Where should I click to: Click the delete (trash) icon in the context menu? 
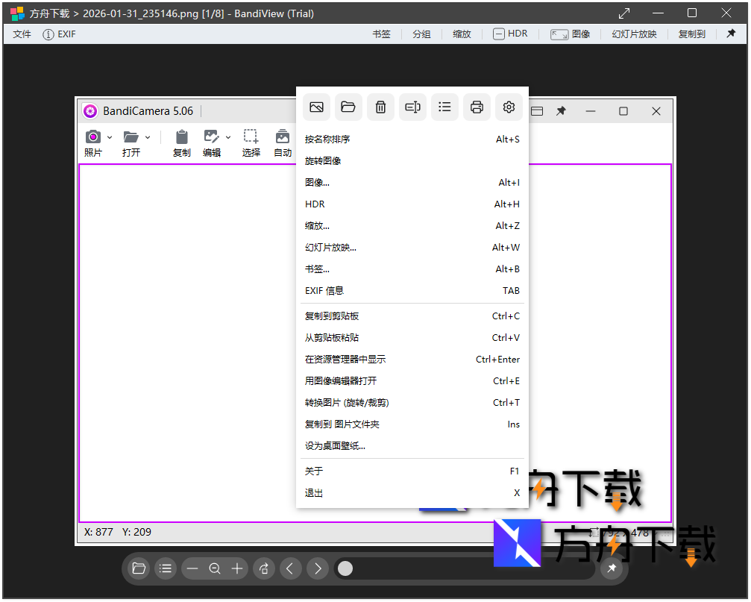click(380, 107)
